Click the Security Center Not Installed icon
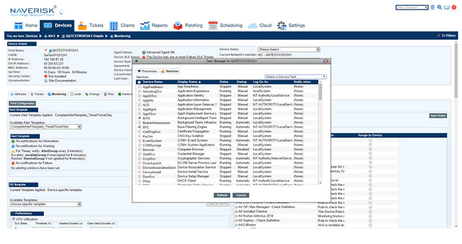 [x=46, y=76]
